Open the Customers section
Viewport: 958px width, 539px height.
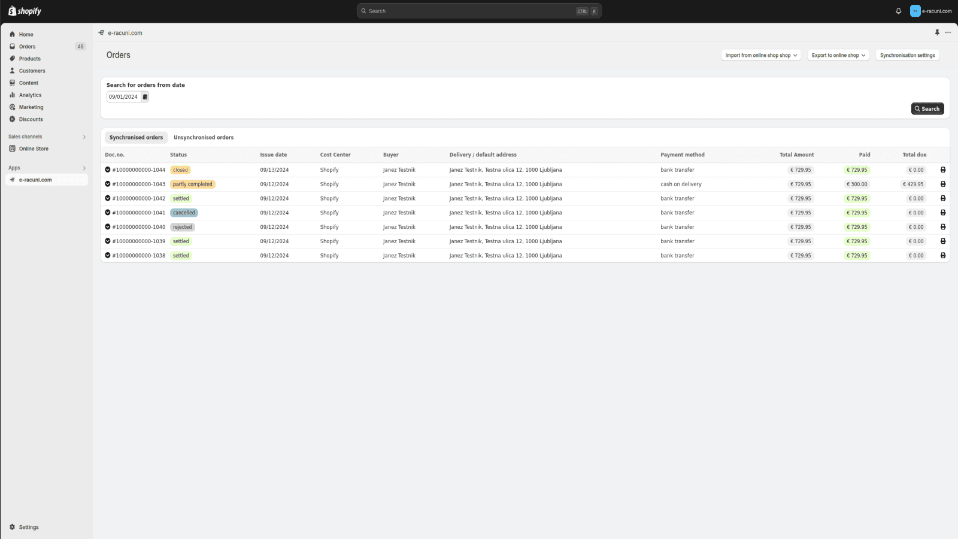(32, 71)
